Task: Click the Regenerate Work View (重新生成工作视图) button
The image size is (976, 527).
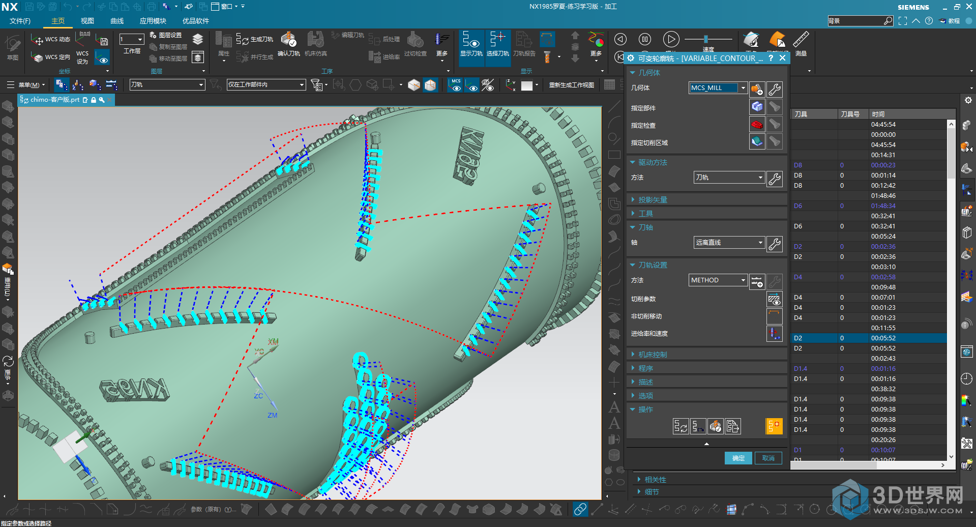Action: coord(572,85)
